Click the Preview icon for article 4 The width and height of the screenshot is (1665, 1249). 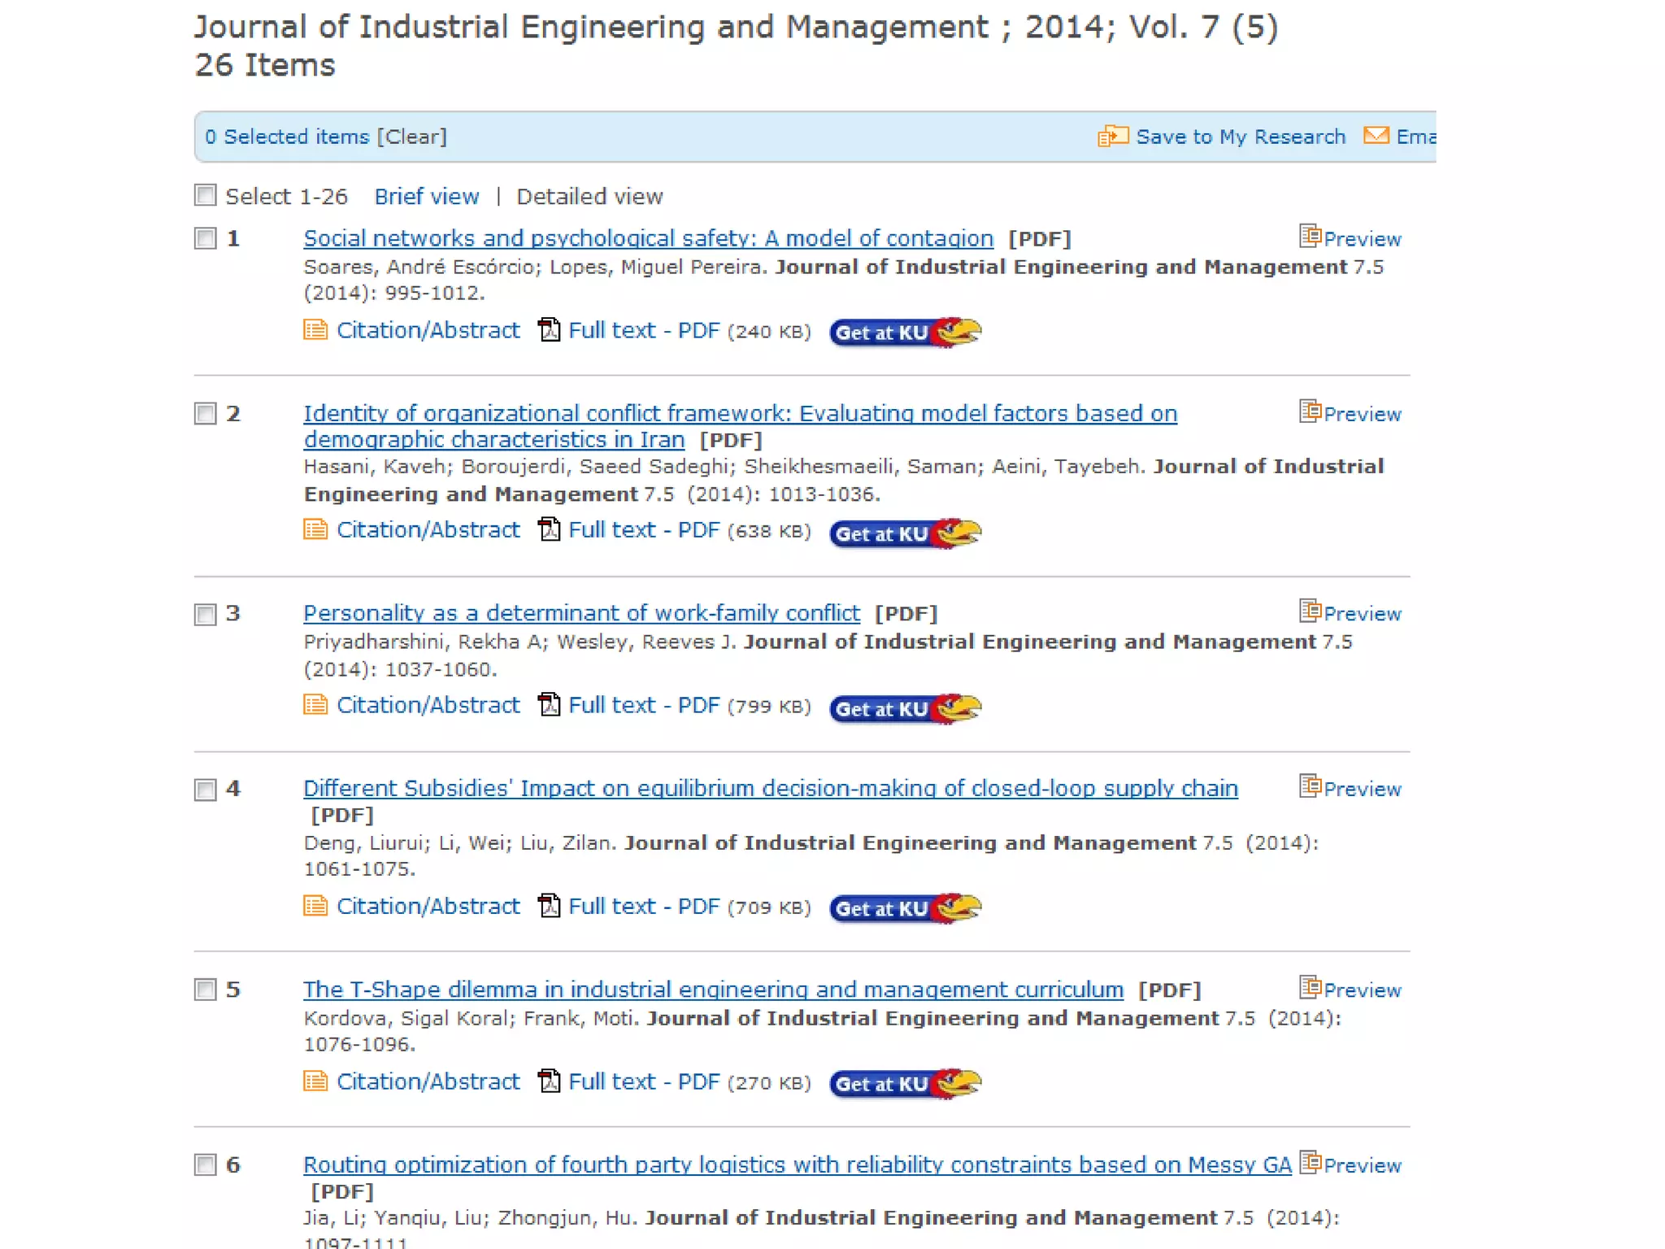point(1309,786)
